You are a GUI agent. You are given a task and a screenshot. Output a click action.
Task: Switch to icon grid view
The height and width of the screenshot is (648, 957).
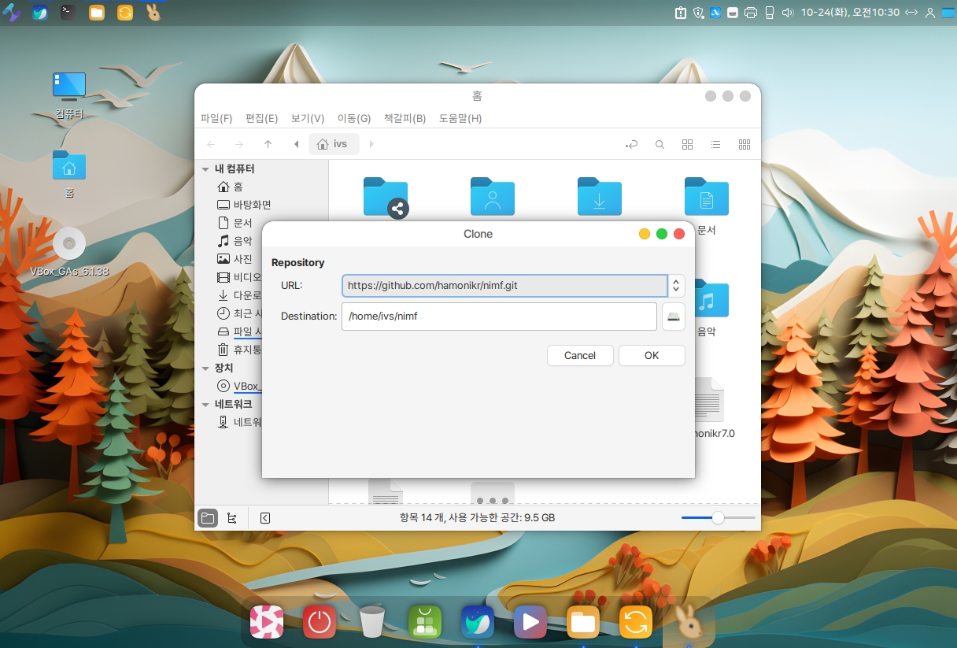pyautogui.click(x=687, y=145)
